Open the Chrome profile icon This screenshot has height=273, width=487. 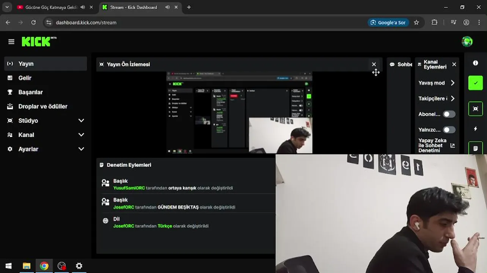click(x=467, y=22)
